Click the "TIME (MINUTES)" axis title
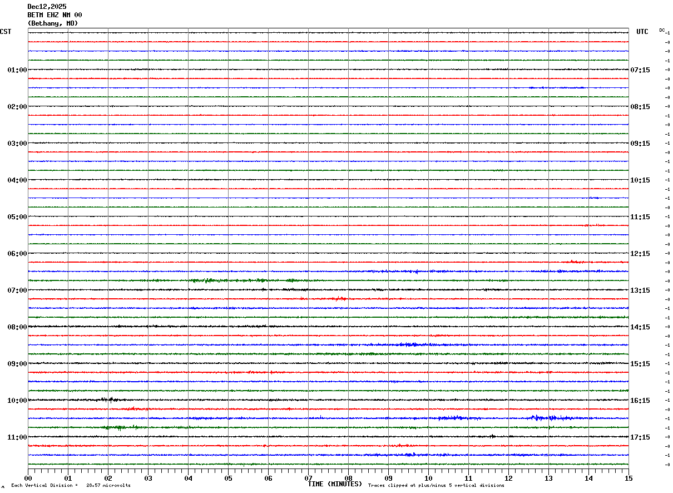Viewport: 673px width, 493px height. [x=335, y=484]
